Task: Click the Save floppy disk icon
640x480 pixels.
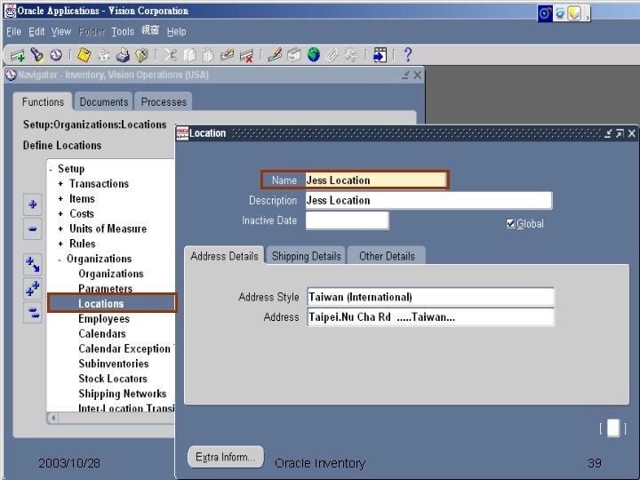Action: [84, 55]
